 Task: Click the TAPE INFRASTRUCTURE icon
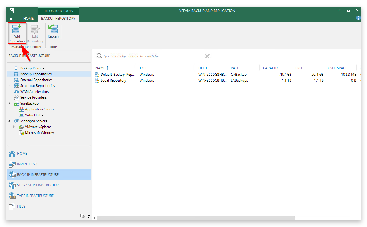pyautogui.click(x=12, y=196)
